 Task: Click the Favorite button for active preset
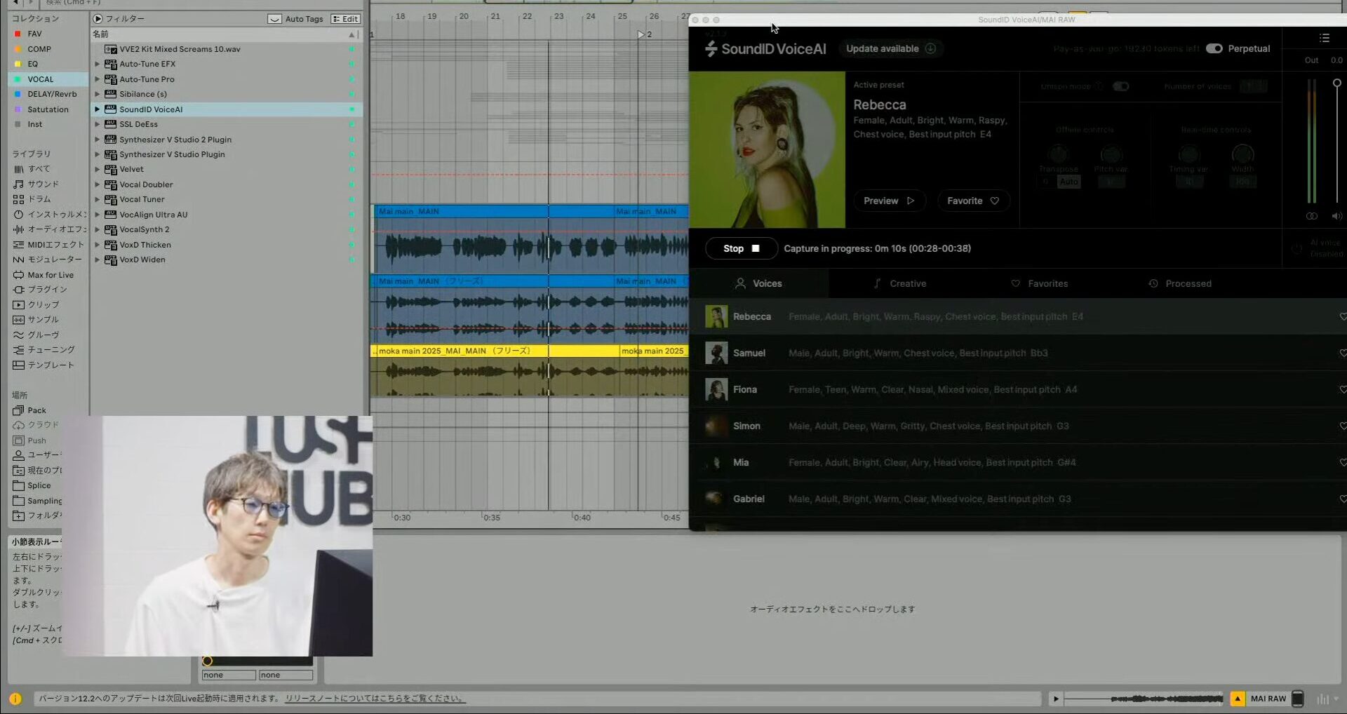[973, 201]
